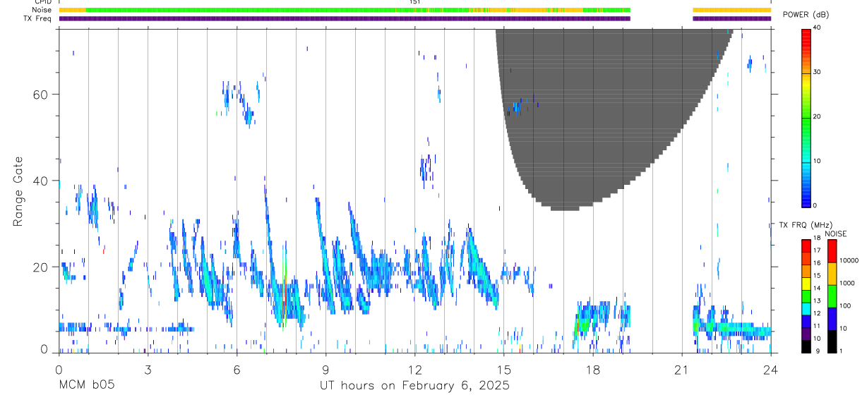Select the 18 tick on UT hours axis

click(x=593, y=369)
